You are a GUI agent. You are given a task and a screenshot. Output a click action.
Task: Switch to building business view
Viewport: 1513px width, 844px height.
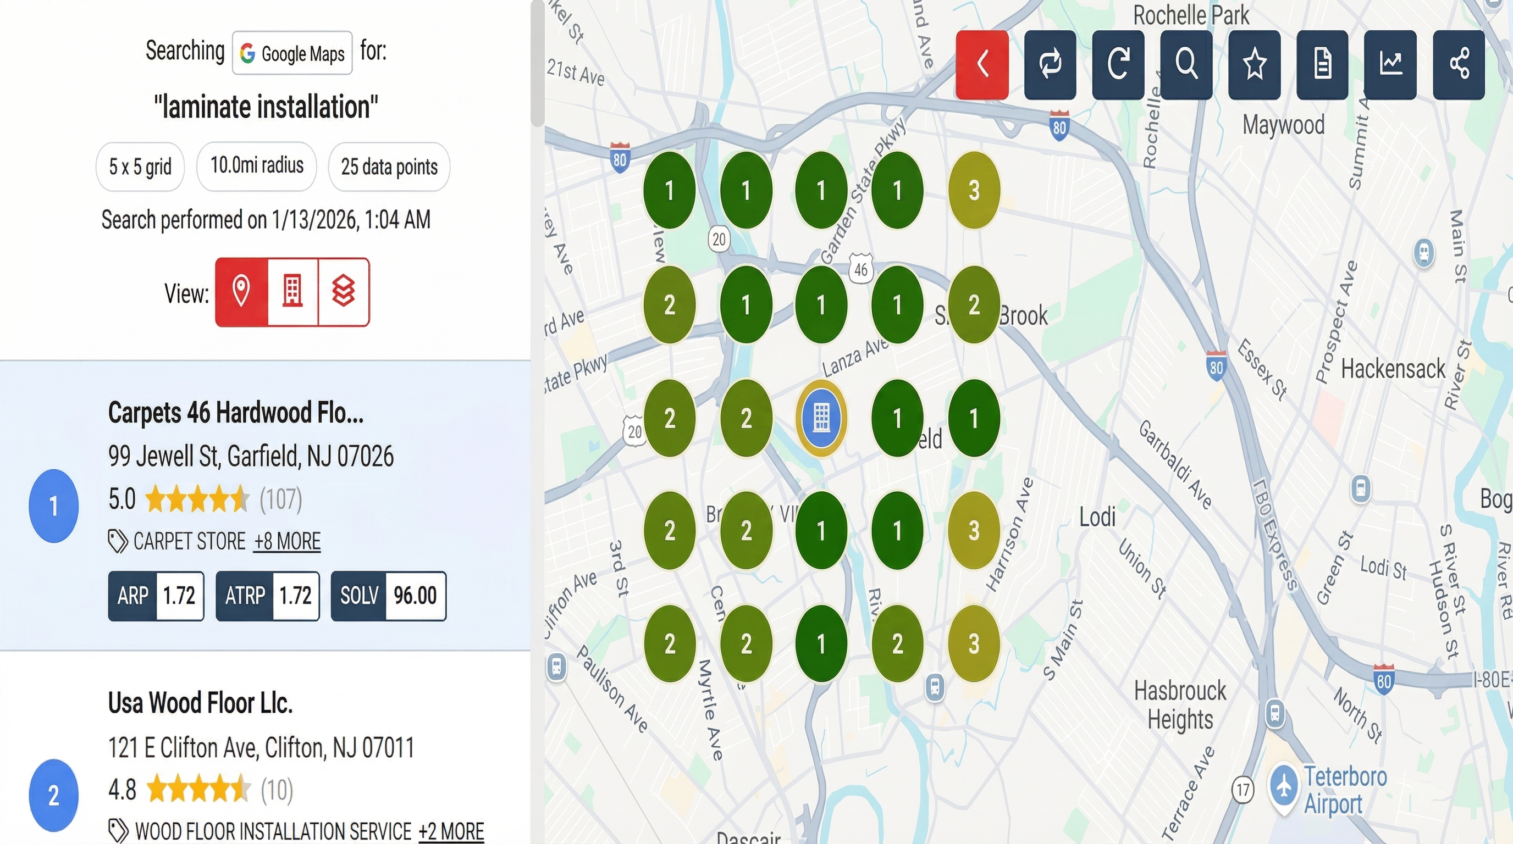[292, 292]
